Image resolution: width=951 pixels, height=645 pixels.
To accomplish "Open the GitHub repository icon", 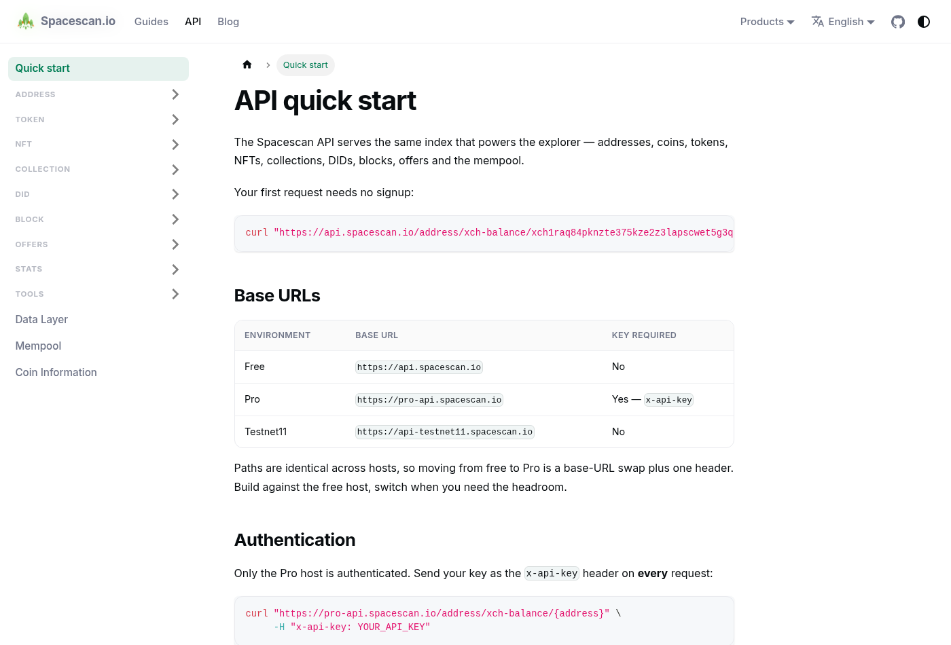I will [898, 22].
